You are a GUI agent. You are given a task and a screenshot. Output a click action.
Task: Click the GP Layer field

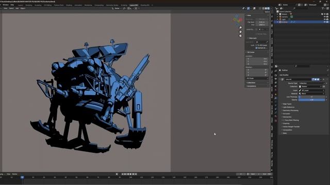(311, 90)
